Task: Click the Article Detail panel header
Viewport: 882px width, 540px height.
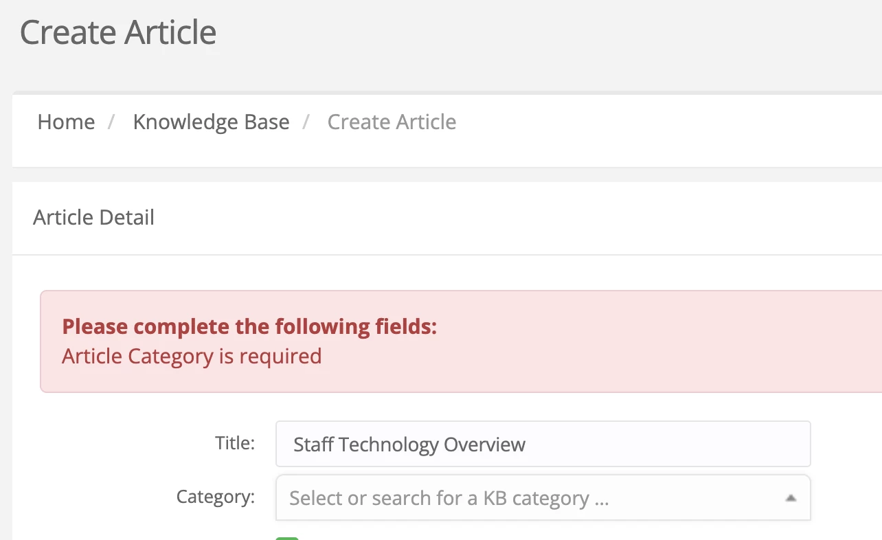Action: tap(447, 218)
